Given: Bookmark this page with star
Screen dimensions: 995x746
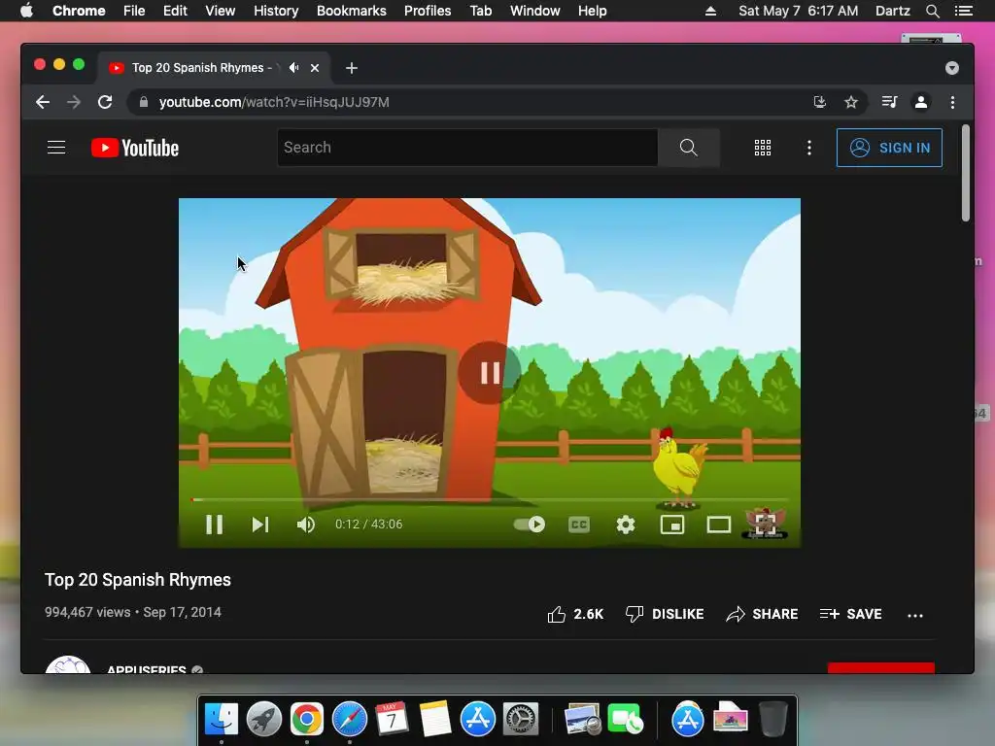Looking at the screenshot, I should (x=851, y=102).
